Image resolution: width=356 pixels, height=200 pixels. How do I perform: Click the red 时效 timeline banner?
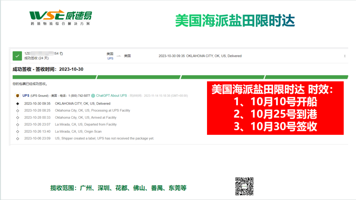[x=275, y=108]
